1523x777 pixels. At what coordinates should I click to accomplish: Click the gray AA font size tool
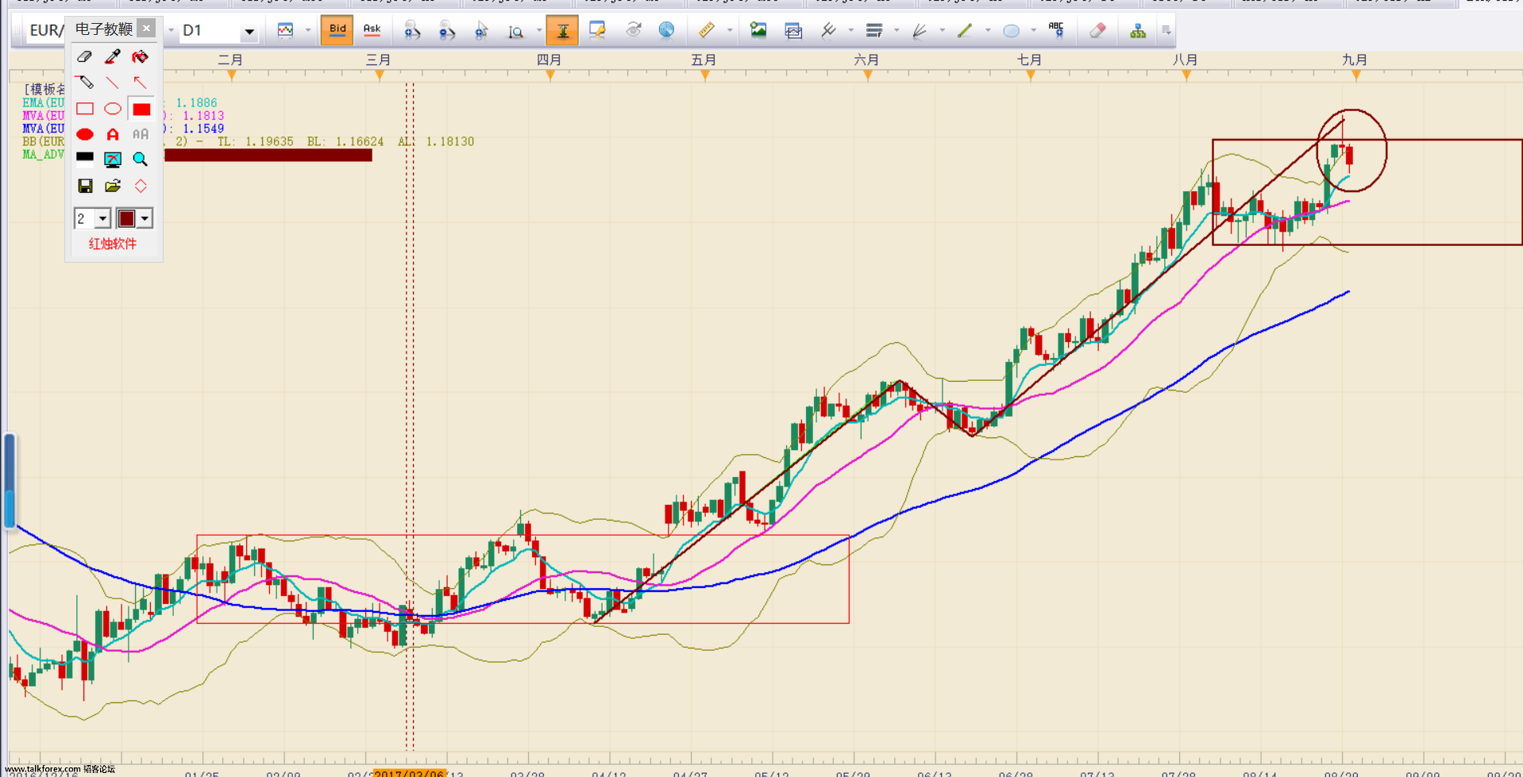click(x=140, y=134)
